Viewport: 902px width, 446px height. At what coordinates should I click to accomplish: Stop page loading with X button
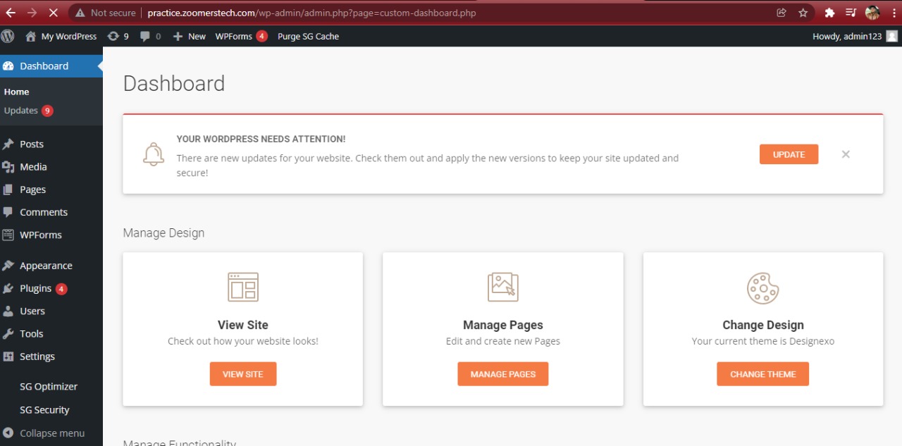click(54, 13)
